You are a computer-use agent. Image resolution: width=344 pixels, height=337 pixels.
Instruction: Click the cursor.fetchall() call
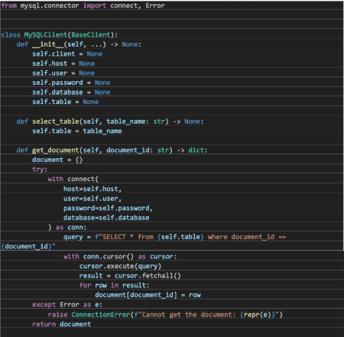[148, 276]
